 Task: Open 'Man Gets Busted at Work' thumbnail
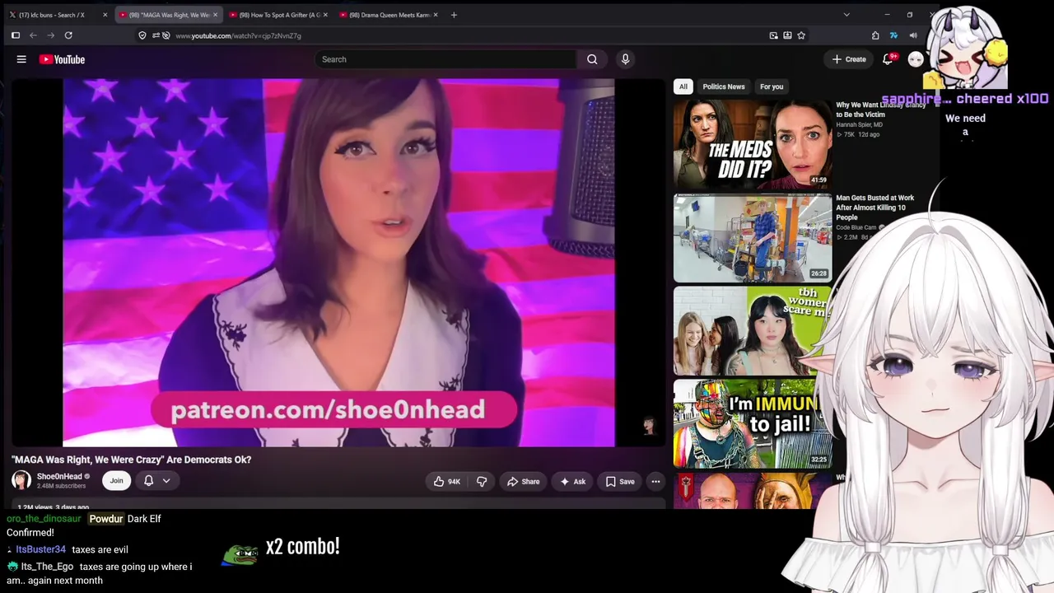[x=753, y=238]
